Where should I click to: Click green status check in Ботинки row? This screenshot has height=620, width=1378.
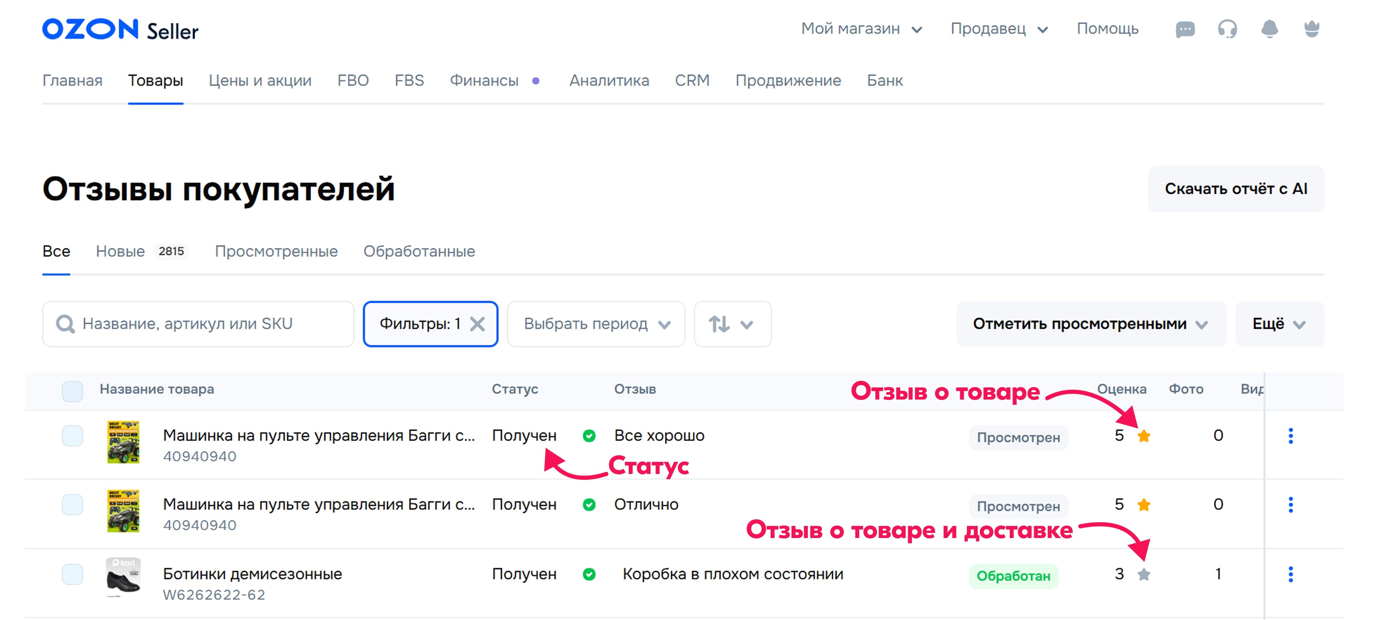pyautogui.click(x=589, y=574)
